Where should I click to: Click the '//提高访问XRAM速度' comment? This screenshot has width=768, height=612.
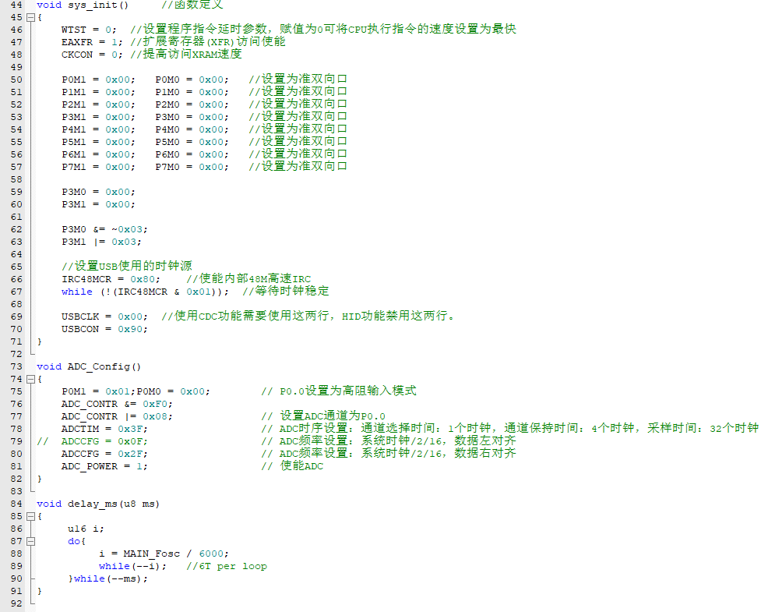point(186,55)
